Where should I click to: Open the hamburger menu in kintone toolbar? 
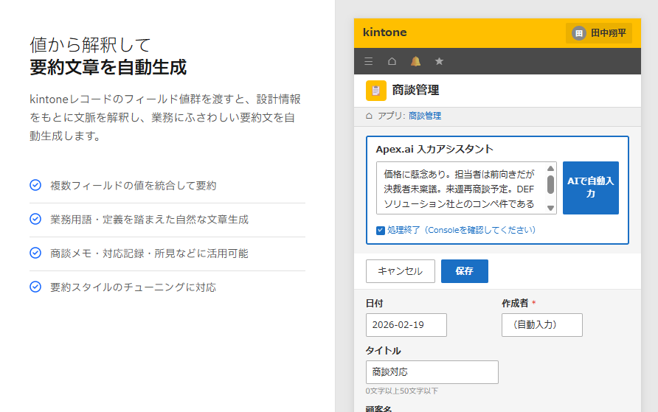(369, 61)
